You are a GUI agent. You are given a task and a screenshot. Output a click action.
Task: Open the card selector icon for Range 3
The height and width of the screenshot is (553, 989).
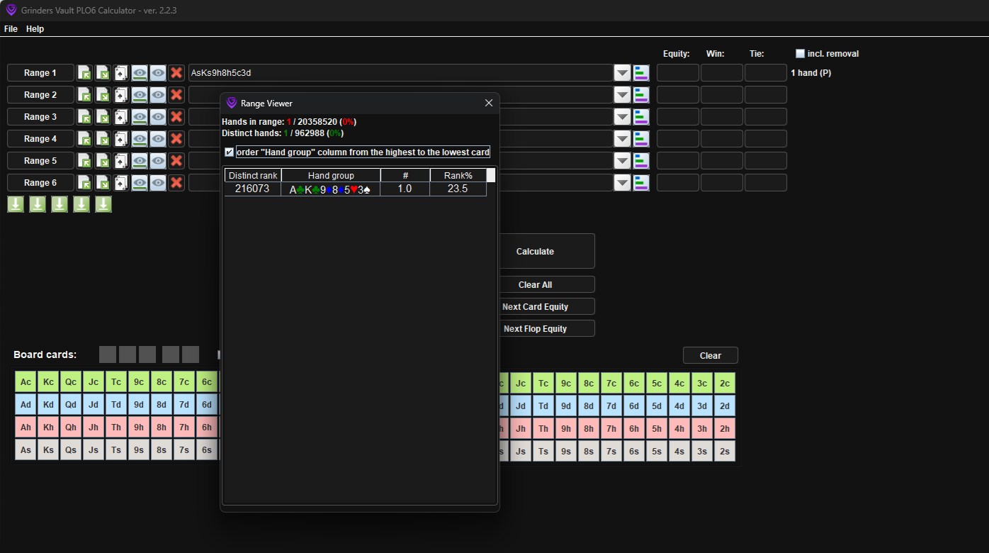point(121,117)
